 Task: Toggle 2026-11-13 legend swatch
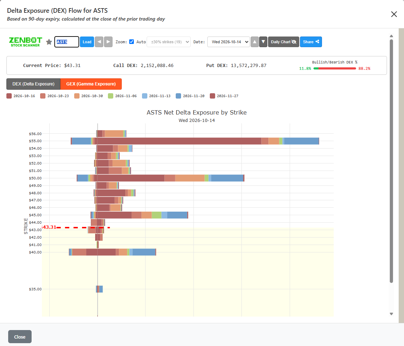(x=144, y=96)
